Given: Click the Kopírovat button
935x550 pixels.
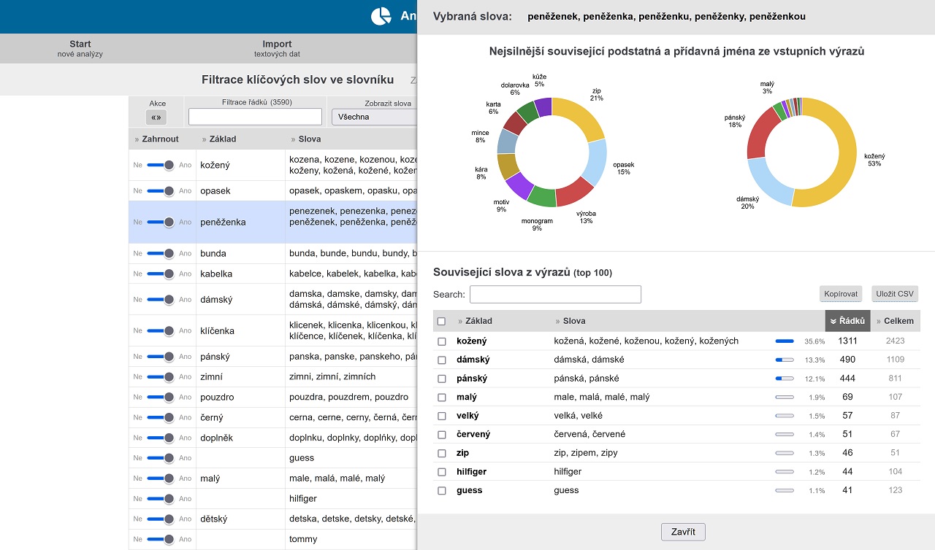Looking at the screenshot, I should [842, 294].
